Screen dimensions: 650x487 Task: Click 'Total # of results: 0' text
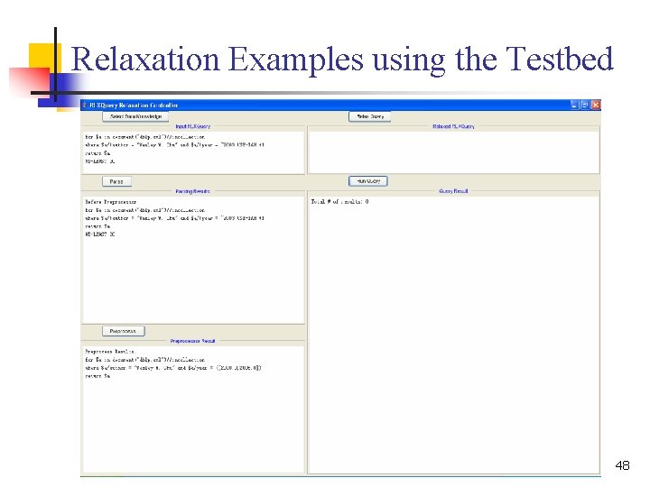tap(340, 202)
